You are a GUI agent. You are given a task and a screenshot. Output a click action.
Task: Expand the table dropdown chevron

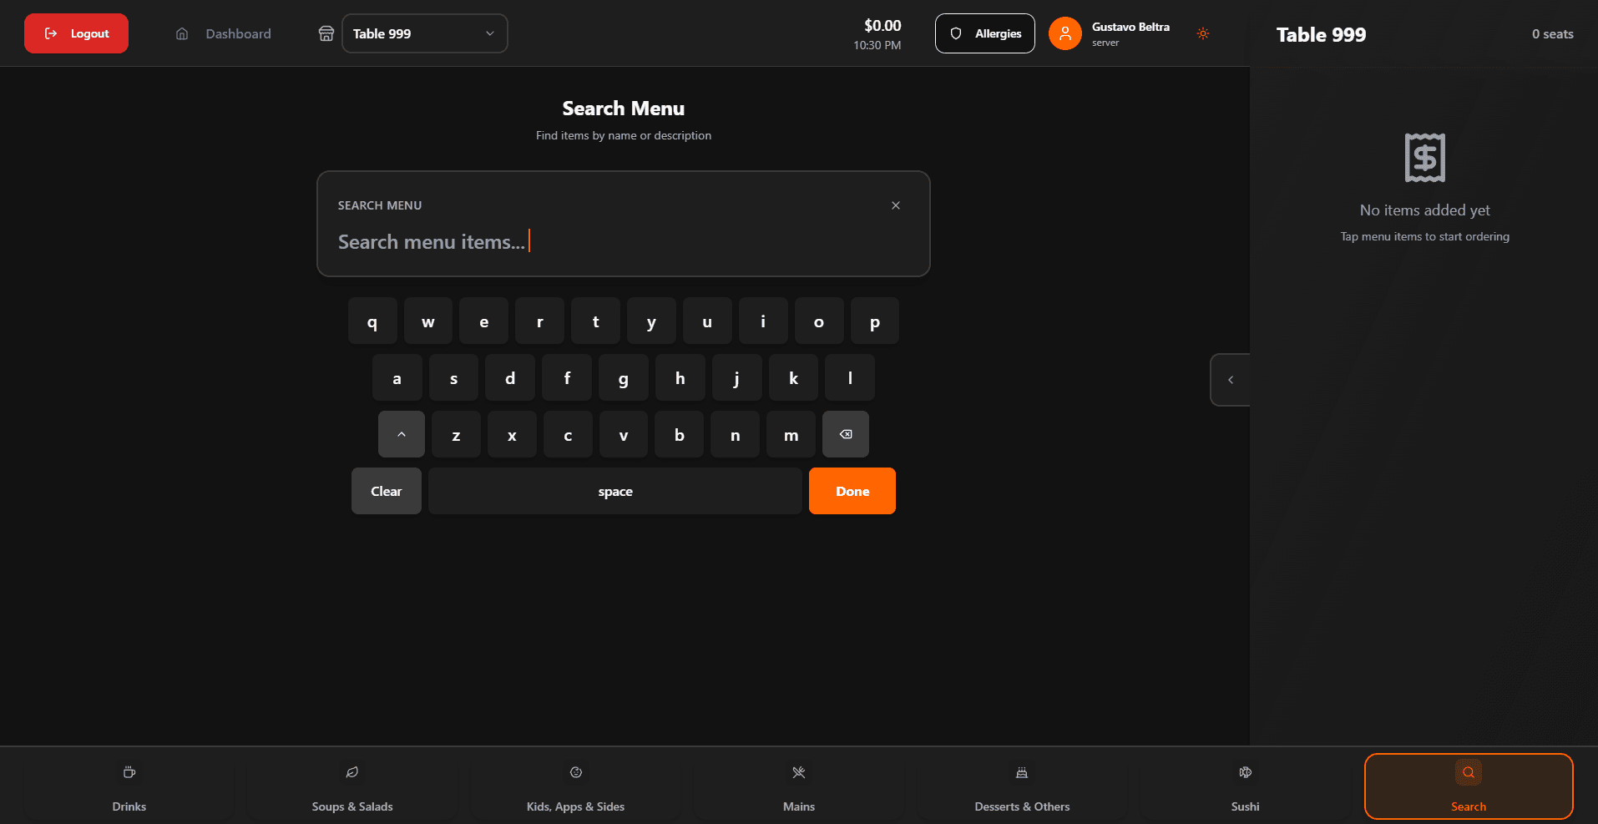pos(488,33)
